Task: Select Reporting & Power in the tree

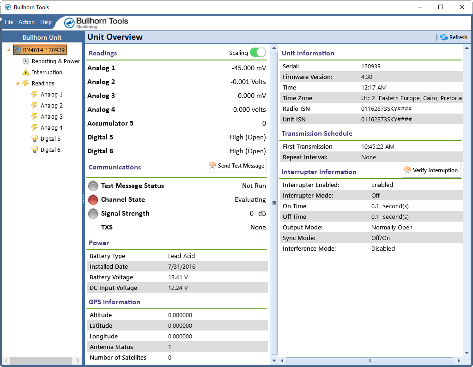Action: click(56, 61)
